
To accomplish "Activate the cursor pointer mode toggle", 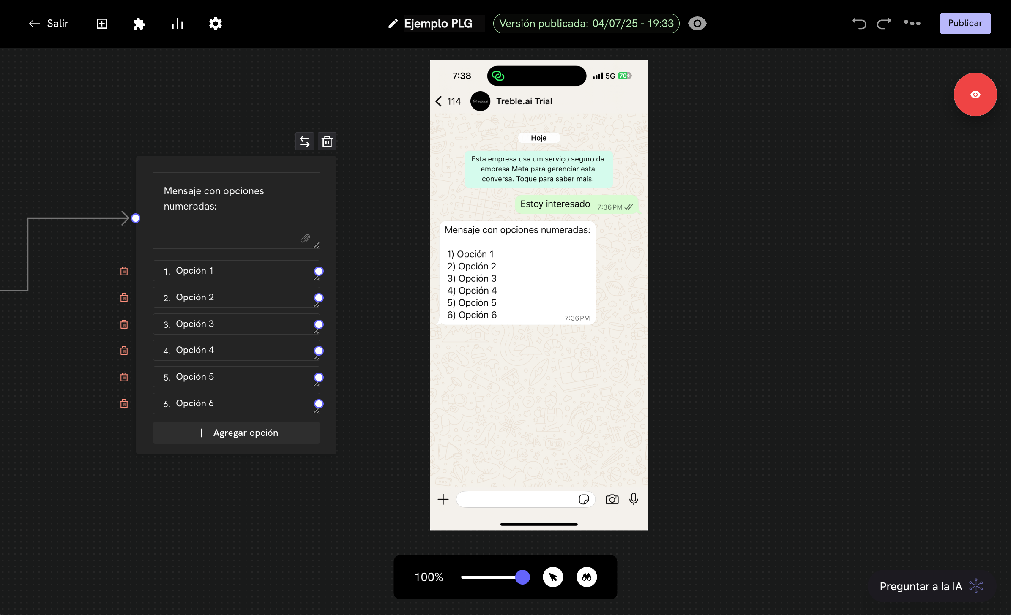I will [553, 577].
